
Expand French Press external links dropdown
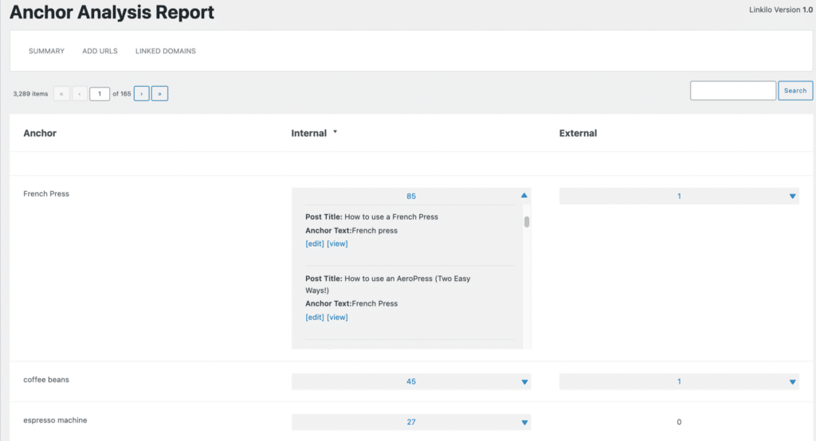point(792,196)
